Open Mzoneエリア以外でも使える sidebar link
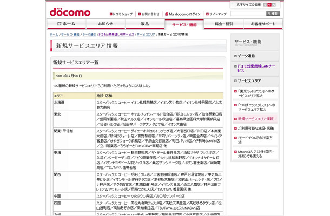330x216 pixels. pyautogui.click(x=255, y=154)
